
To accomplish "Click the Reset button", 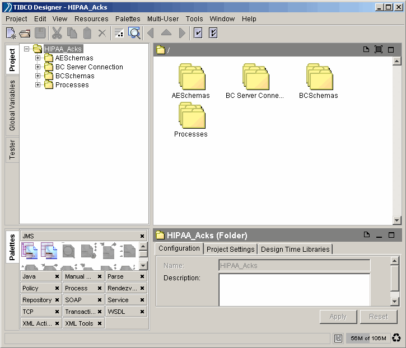I will pos(379,317).
